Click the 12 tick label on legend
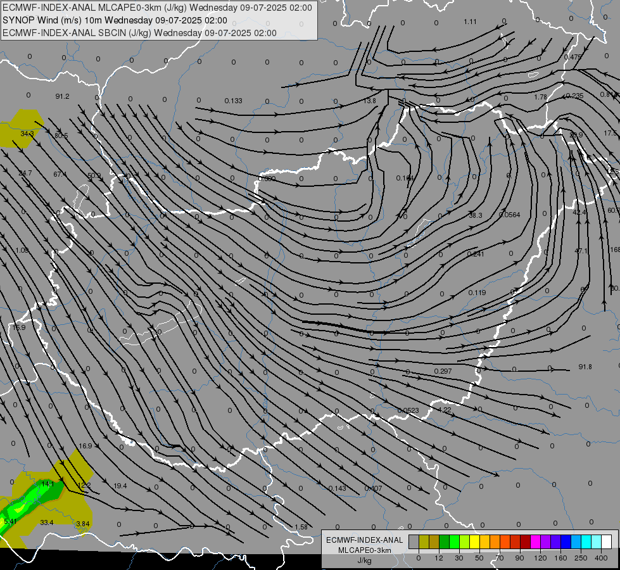This screenshot has width=620, height=570. click(438, 558)
